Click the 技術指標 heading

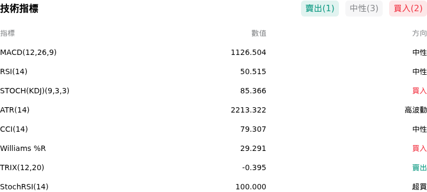tap(19, 9)
